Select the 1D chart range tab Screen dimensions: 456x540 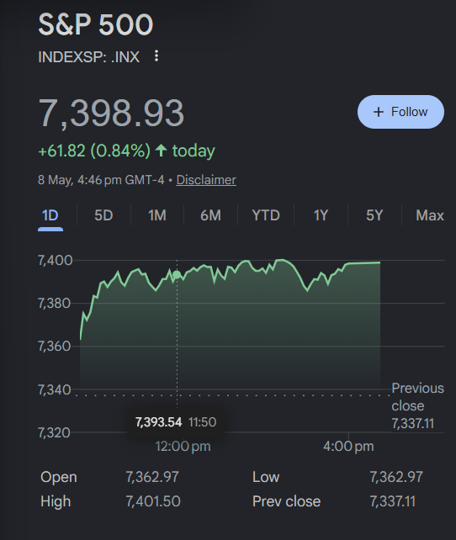[x=50, y=215]
